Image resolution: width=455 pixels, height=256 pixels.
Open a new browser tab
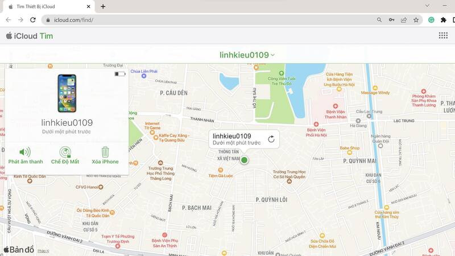(103, 6)
